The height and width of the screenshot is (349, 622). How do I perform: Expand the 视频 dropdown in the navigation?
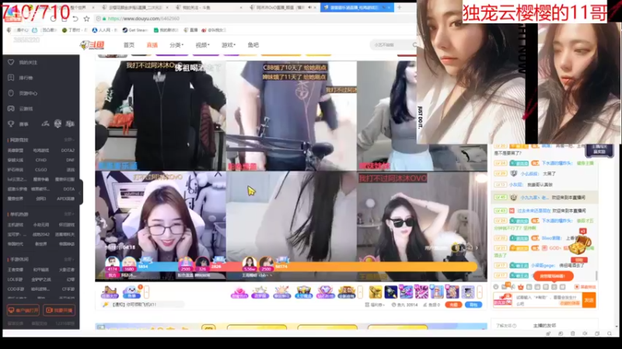tap(202, 45)
